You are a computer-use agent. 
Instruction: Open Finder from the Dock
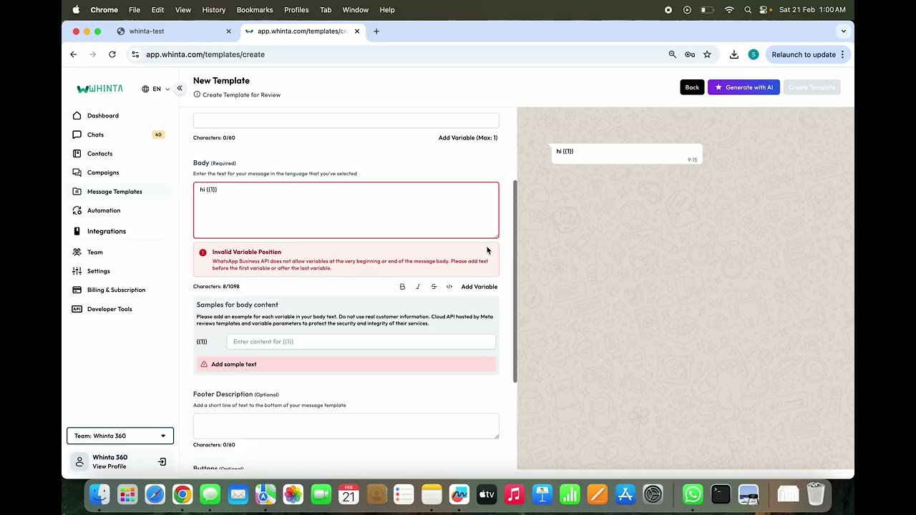click(x=99, y=494)
